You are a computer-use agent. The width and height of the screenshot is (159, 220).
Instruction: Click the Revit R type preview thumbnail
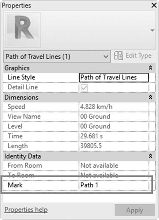[23, 30]
